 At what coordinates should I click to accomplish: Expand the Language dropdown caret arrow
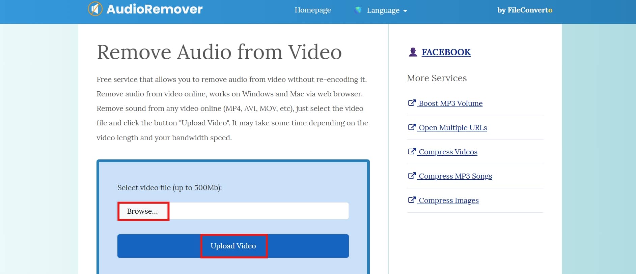point(405,11)
